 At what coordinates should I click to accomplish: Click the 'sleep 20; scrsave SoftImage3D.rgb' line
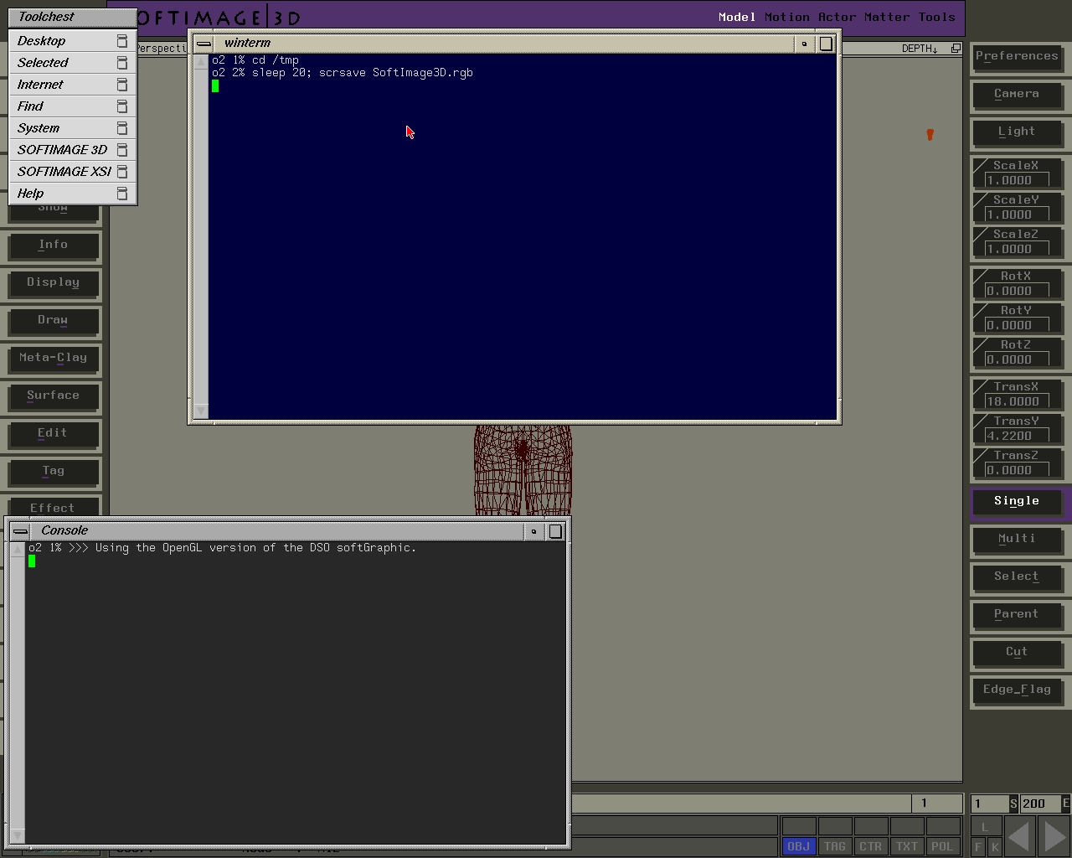click(362, 73)
